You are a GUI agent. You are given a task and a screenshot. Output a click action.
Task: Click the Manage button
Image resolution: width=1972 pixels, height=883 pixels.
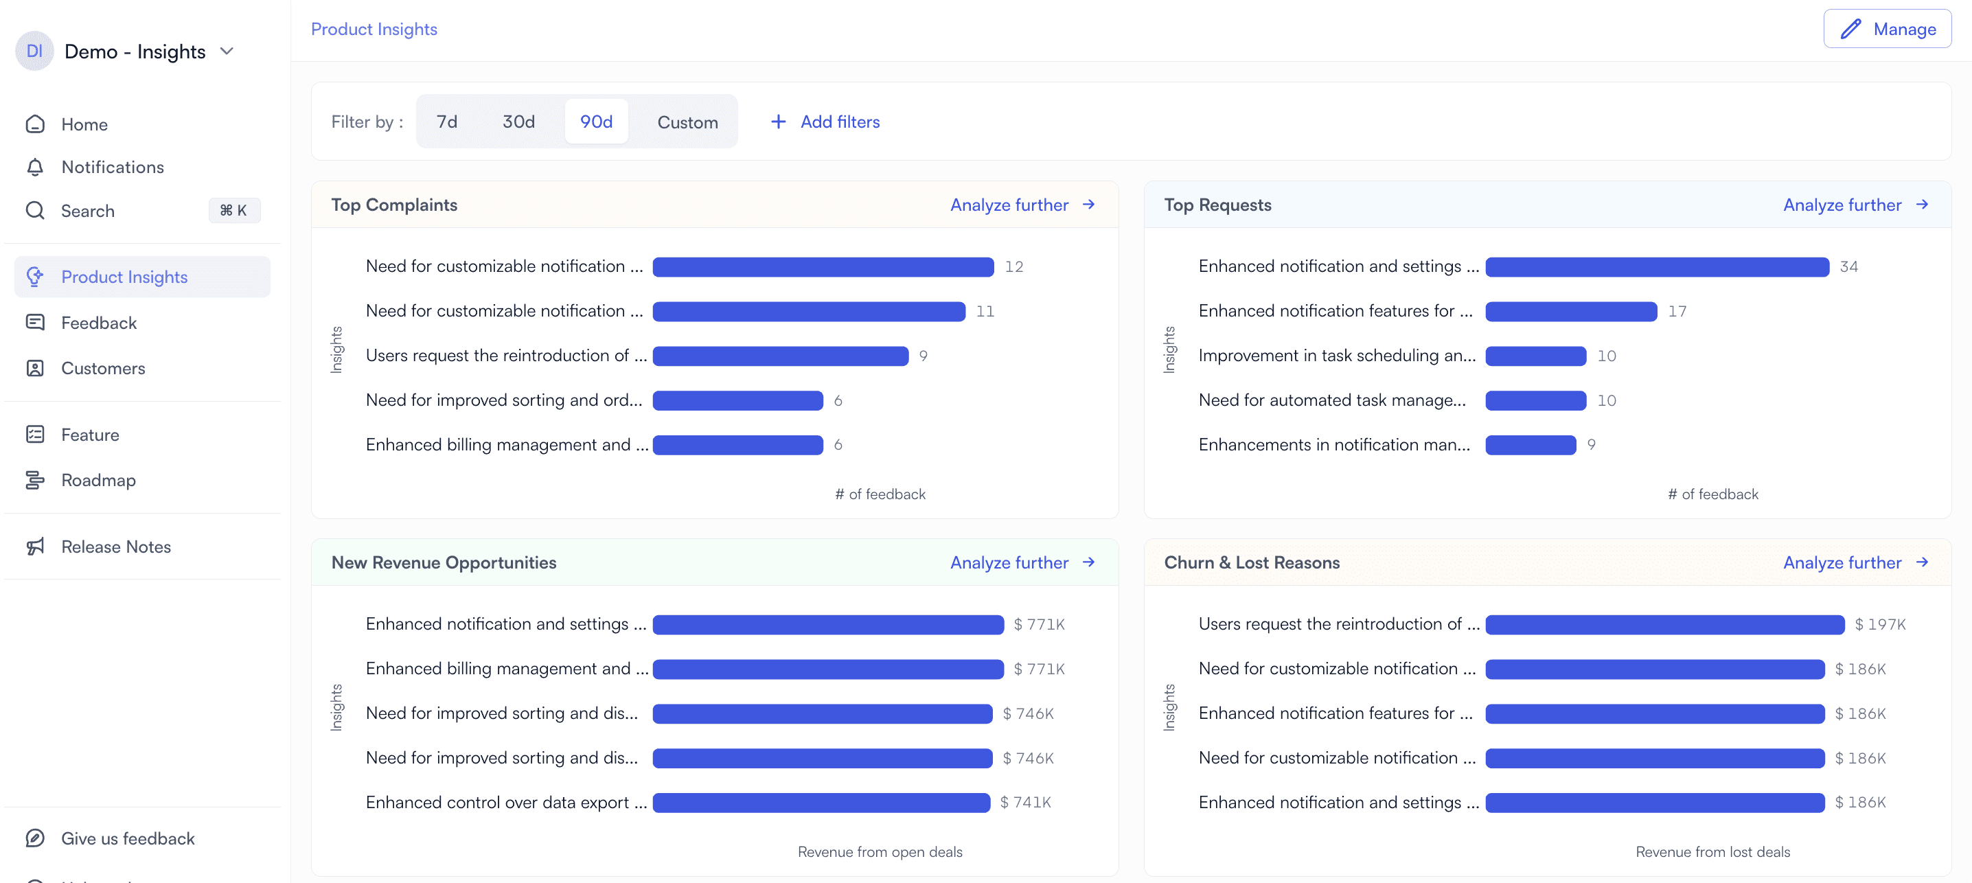point(1887,29)
